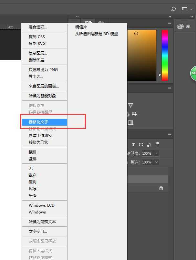Toggle the layer filtering switch

click(158, 144)
